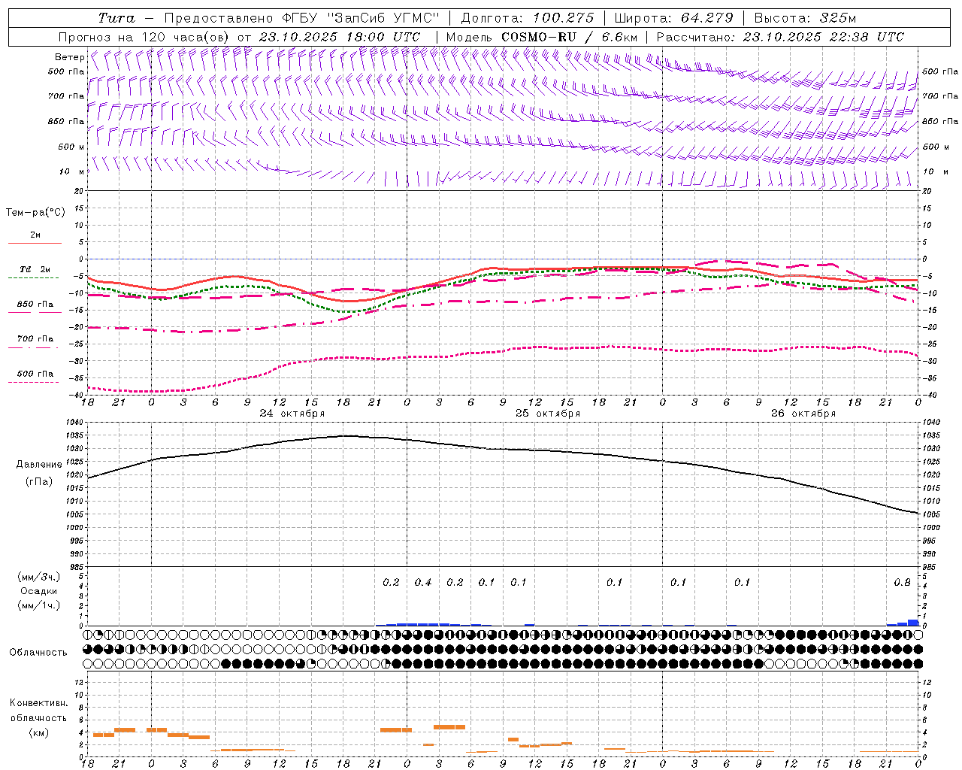Screen dimensions: 962x770
Task: Click the dotted line sample under the 500 гПа legend label
Action: pos(34,382)
